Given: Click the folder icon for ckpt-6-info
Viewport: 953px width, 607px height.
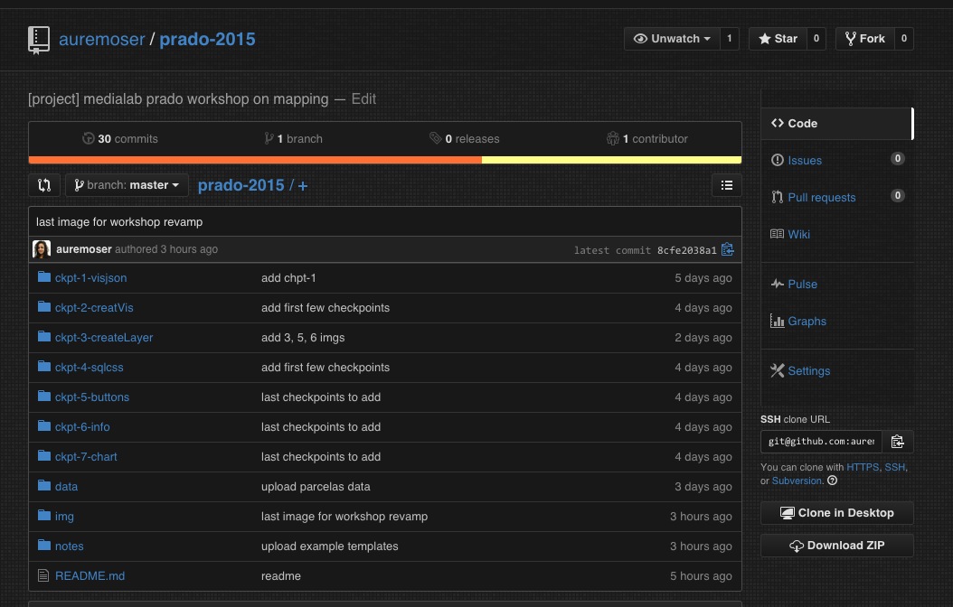Looking at the screenshot, I should [x=43, y=426].
